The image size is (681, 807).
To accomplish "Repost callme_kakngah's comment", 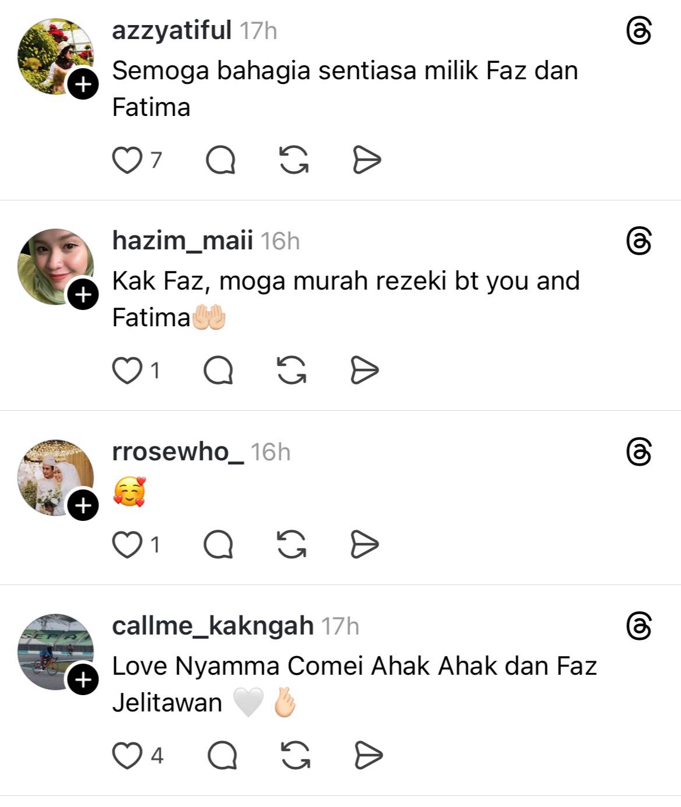I will (x=295, y=756).
